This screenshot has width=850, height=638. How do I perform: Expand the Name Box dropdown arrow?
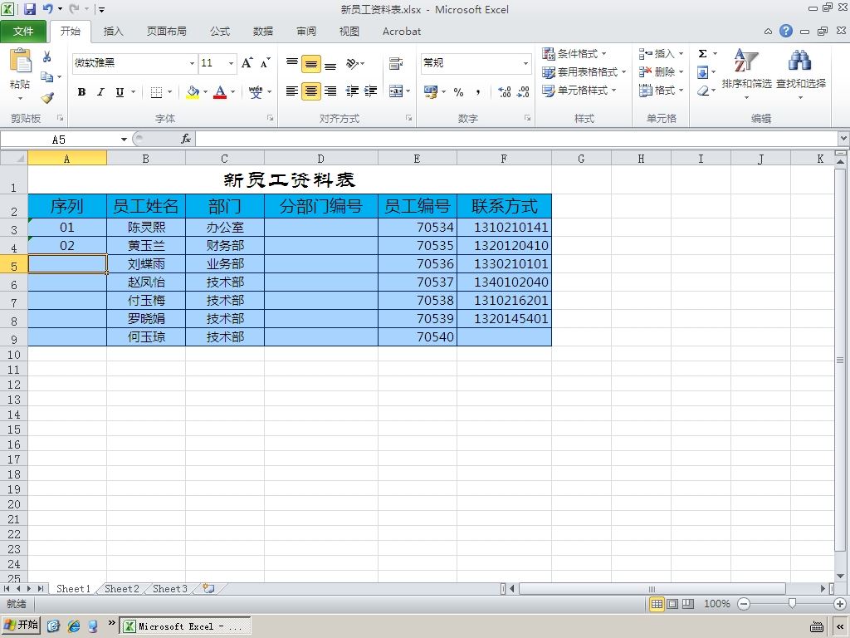click(125, 140)
